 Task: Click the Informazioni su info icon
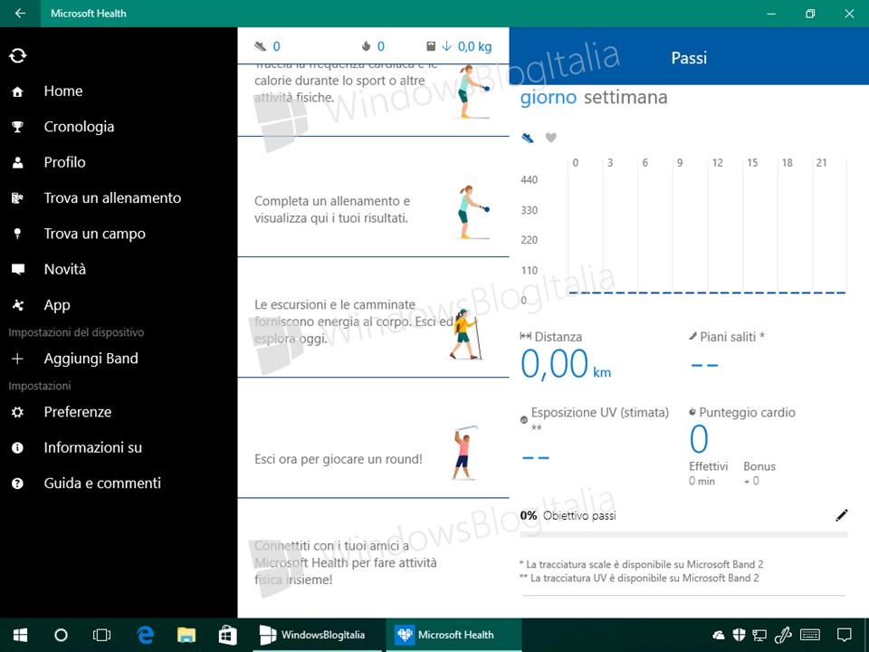point(18,447)
